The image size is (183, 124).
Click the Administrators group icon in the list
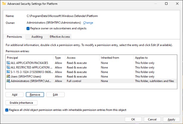point(8,81)
